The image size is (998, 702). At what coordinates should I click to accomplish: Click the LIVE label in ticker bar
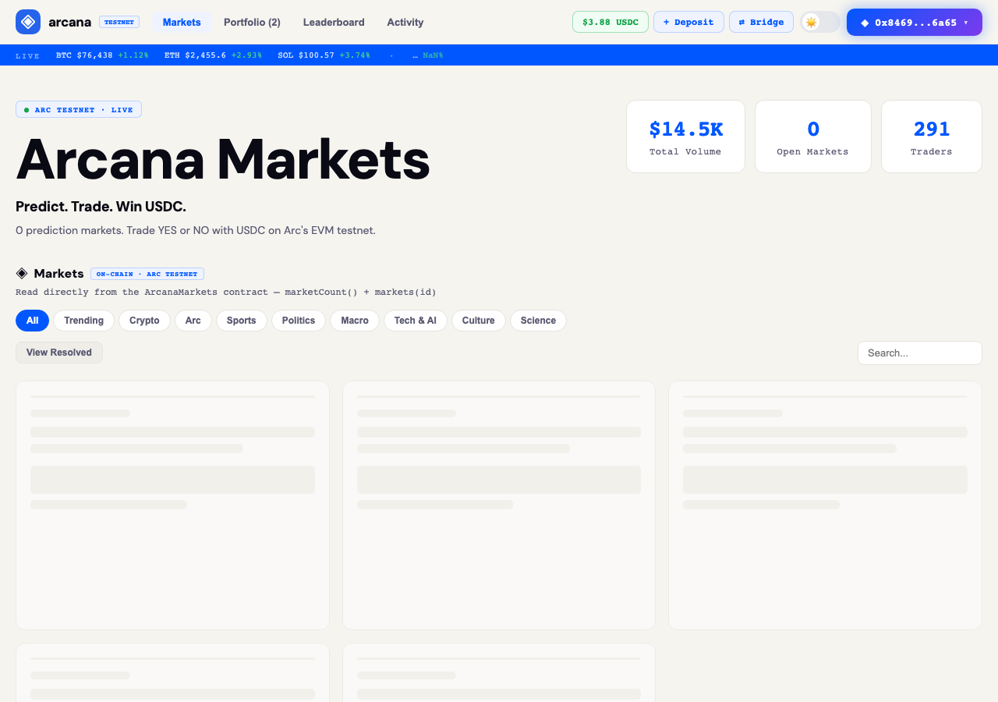coord(28,56)
